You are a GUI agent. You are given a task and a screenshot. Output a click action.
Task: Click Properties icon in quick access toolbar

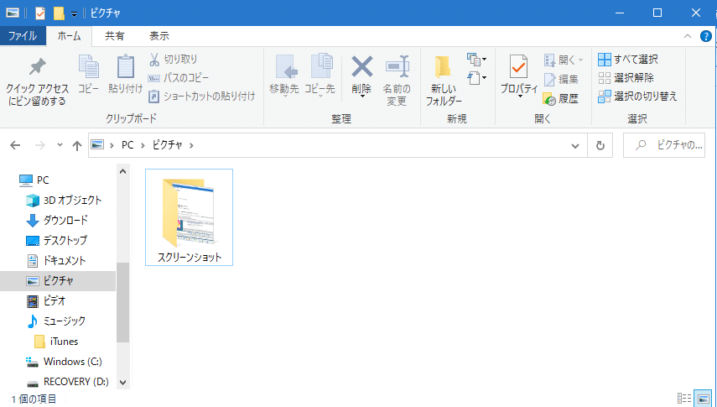point(40,13)
